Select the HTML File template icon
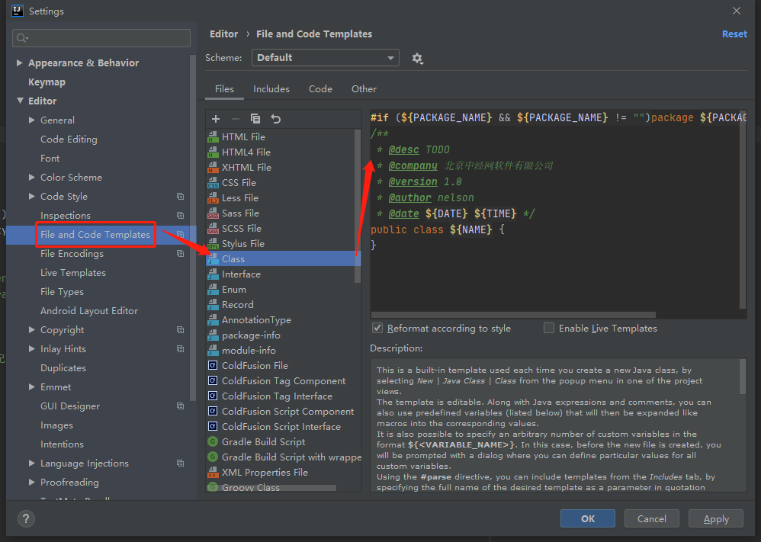 (213, 137)
